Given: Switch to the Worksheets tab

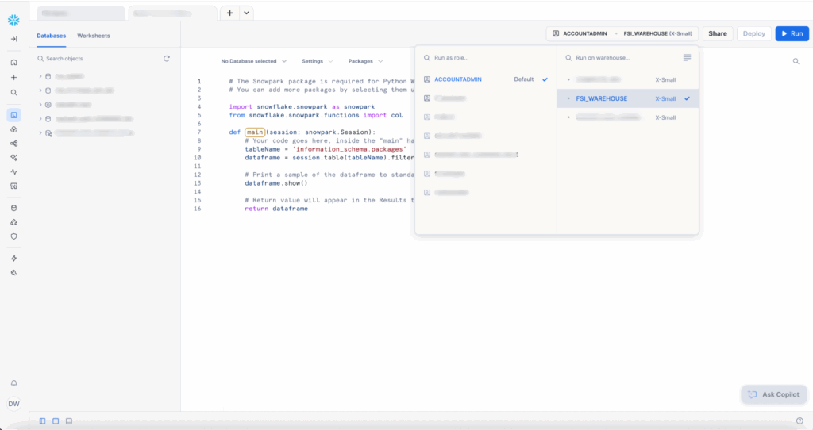Looking at the screenshot, I should pos(94,36).
